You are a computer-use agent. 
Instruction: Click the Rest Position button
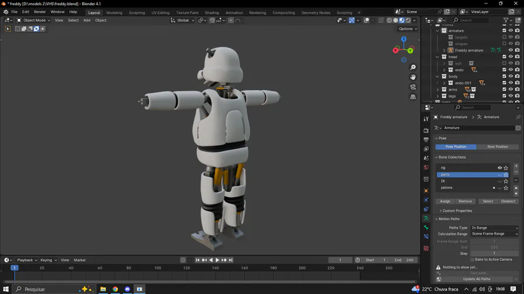coord(497,147)
